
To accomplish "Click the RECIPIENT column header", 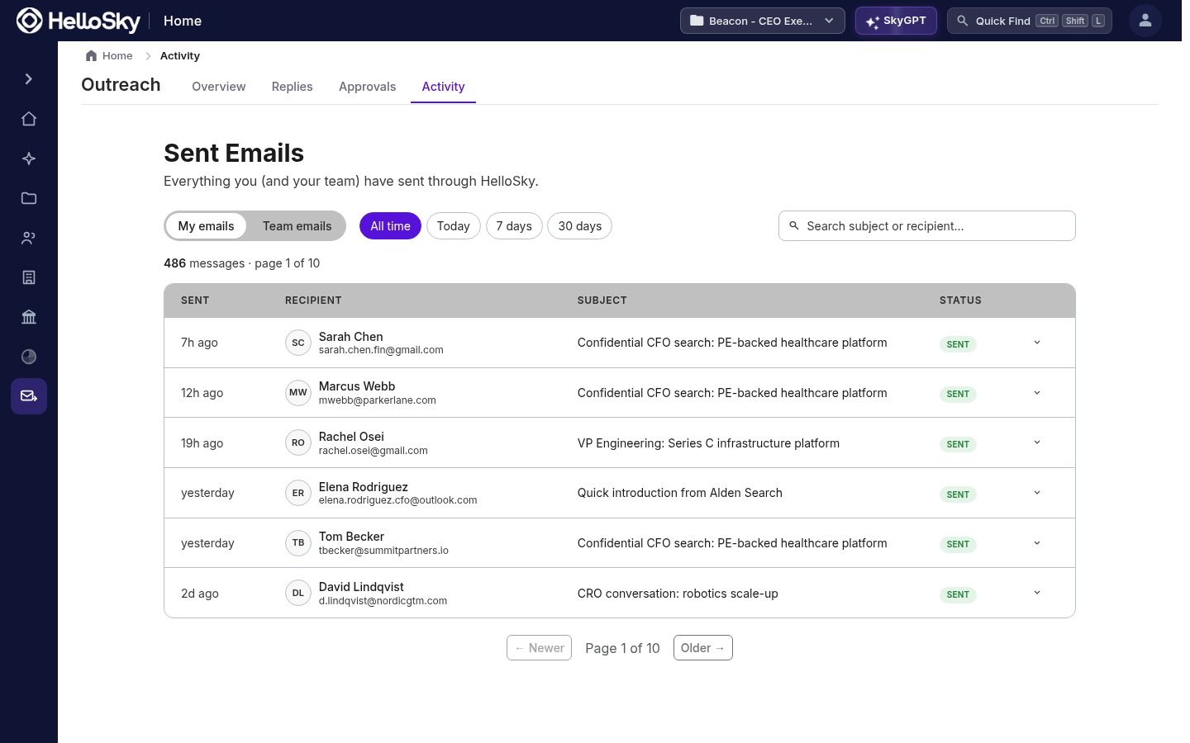I will click(x=313, y=301).
